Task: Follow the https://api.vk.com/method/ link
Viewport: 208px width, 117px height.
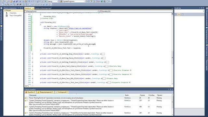Action: [80, 28]
